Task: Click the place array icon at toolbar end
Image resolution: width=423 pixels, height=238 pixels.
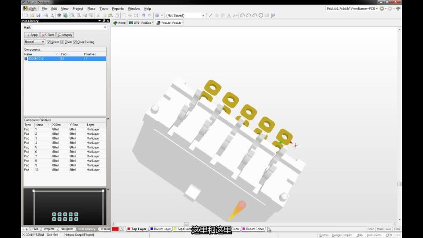Action: point(273,15)
